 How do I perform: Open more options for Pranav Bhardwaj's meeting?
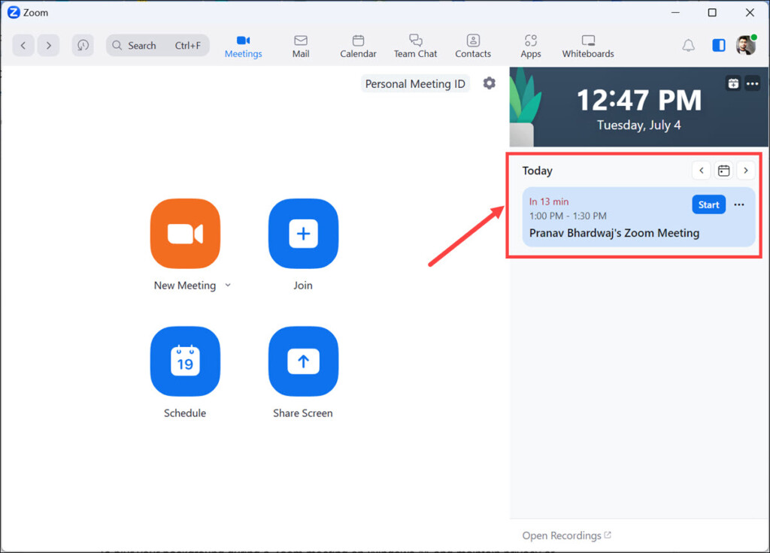point(739,205)
